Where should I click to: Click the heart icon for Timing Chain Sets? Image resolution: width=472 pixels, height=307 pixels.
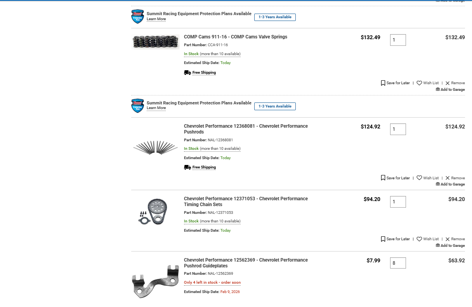(419, 239)
